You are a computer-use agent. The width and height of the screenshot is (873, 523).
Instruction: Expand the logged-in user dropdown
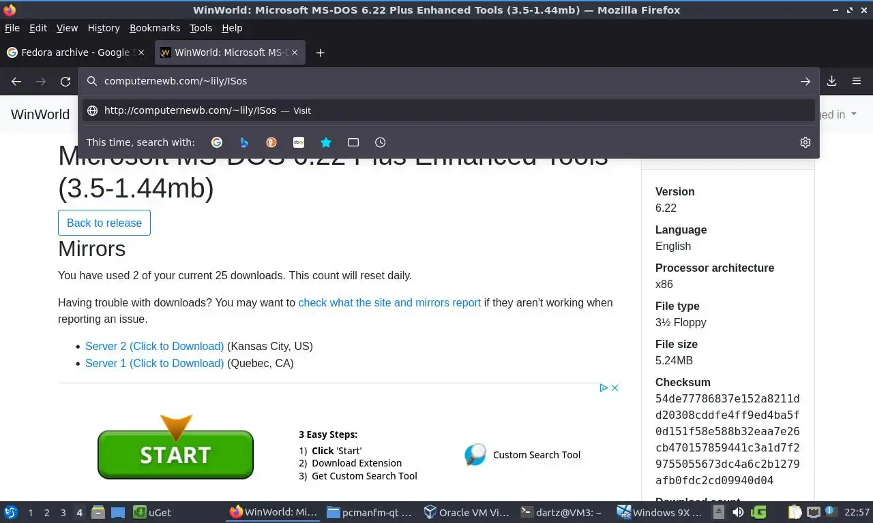[x=838, y=114]
